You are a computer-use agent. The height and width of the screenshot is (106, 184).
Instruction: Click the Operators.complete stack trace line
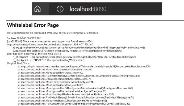pos(54,79)
